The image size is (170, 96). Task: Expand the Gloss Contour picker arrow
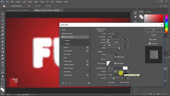[x=112, y=63]
